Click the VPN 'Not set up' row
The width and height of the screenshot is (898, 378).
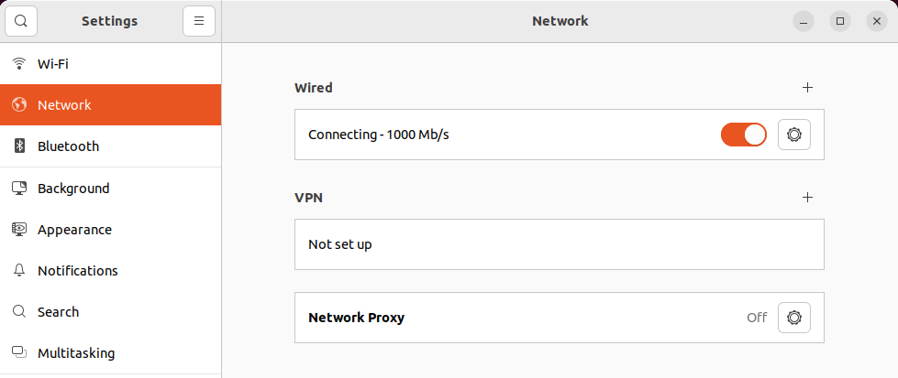[559, 244]
